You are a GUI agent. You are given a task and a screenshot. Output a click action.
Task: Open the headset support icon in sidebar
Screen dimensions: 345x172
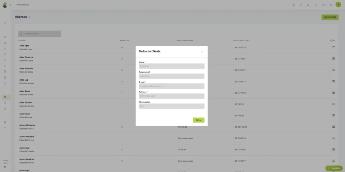pyautogui.click(x=5, y=122)
